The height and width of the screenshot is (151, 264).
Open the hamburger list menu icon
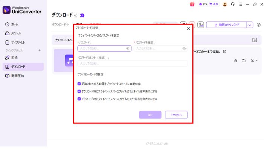240,4
